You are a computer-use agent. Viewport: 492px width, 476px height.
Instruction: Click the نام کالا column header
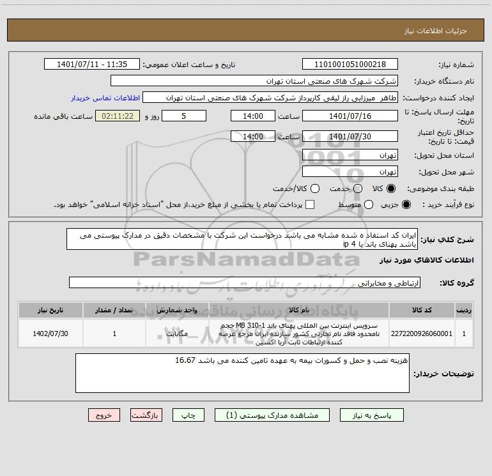(x=299, y=310)
